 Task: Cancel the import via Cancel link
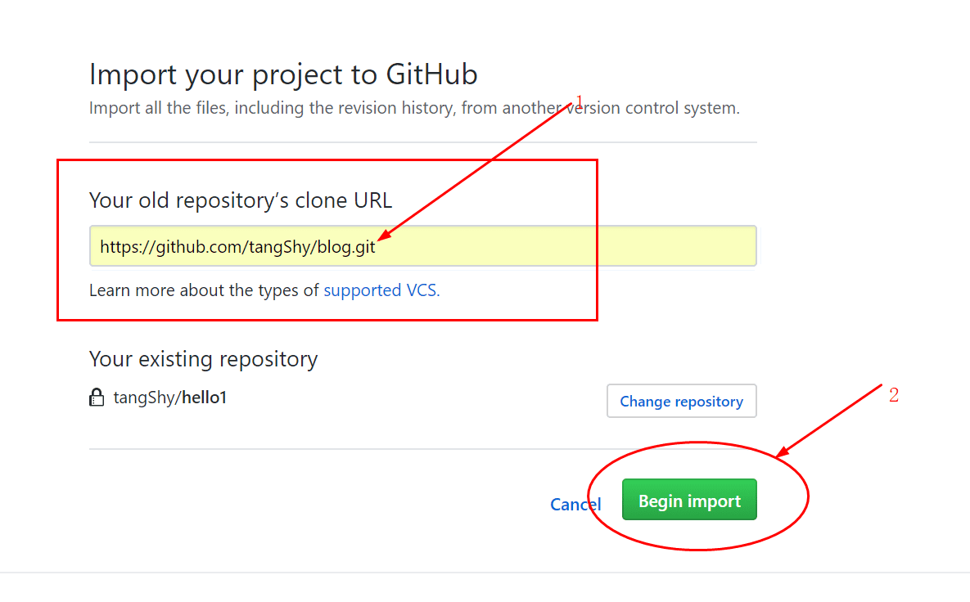575,505
